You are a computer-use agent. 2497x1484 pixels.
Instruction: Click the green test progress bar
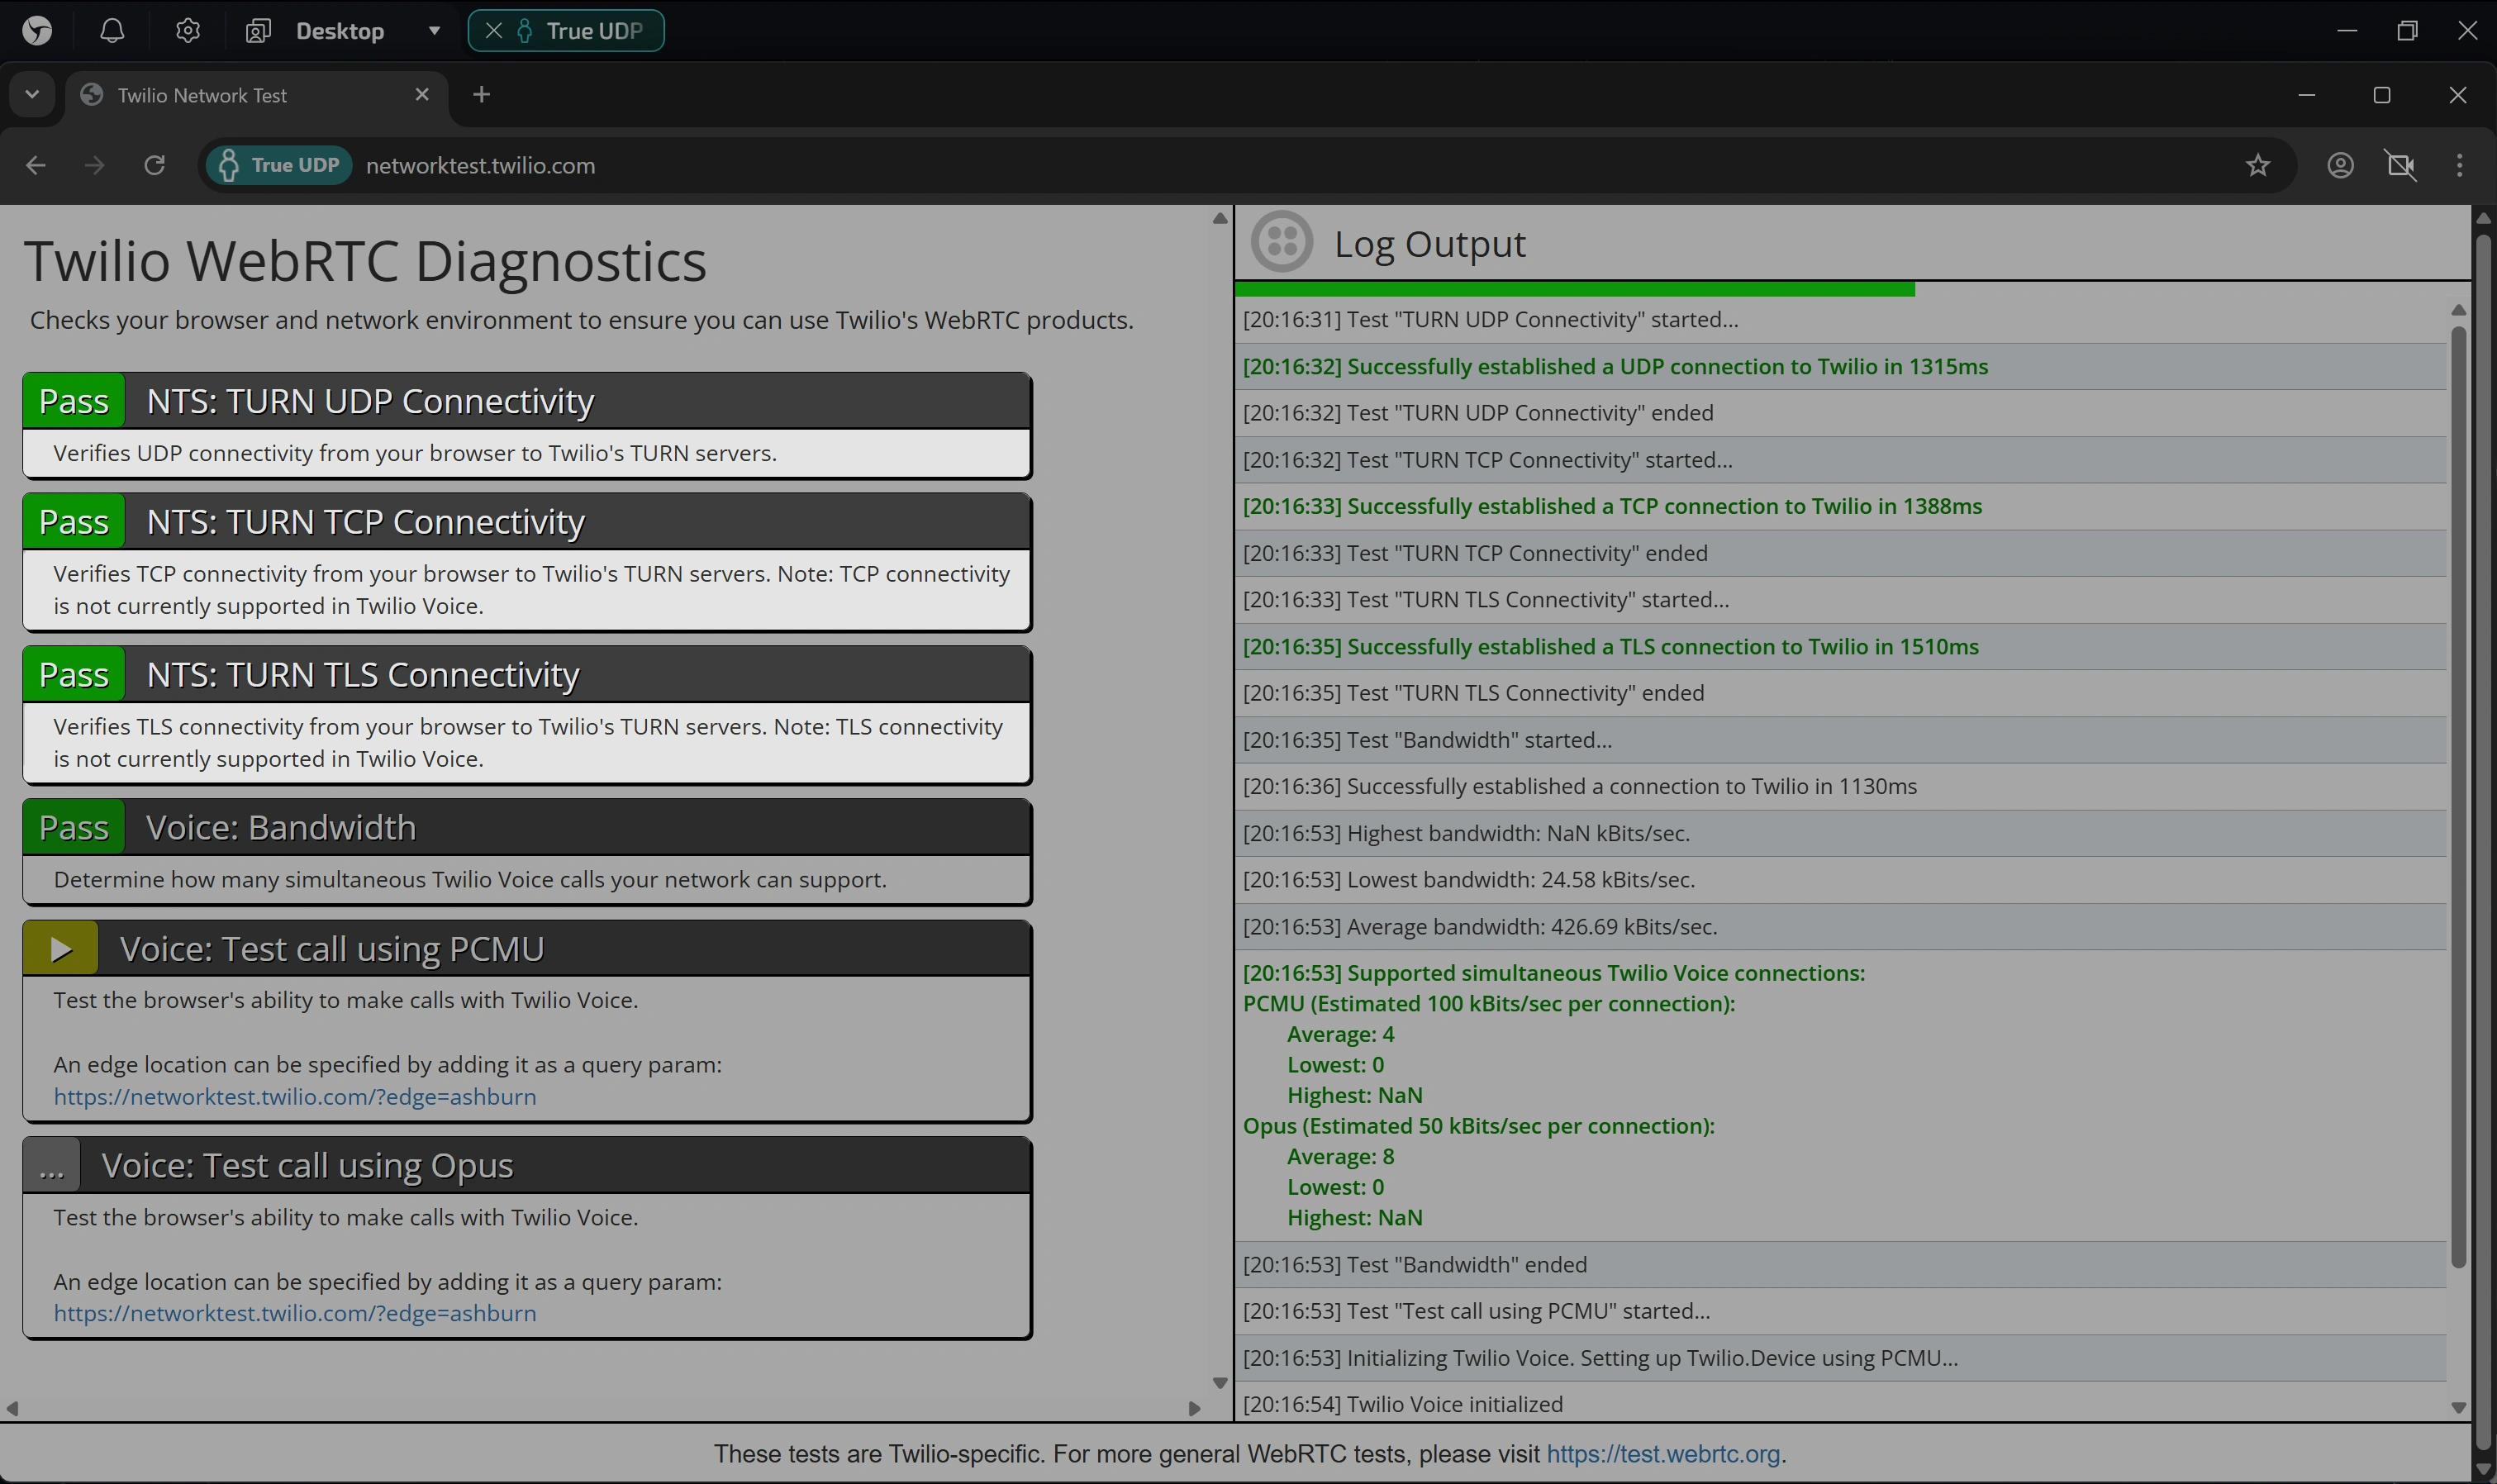1573,289
